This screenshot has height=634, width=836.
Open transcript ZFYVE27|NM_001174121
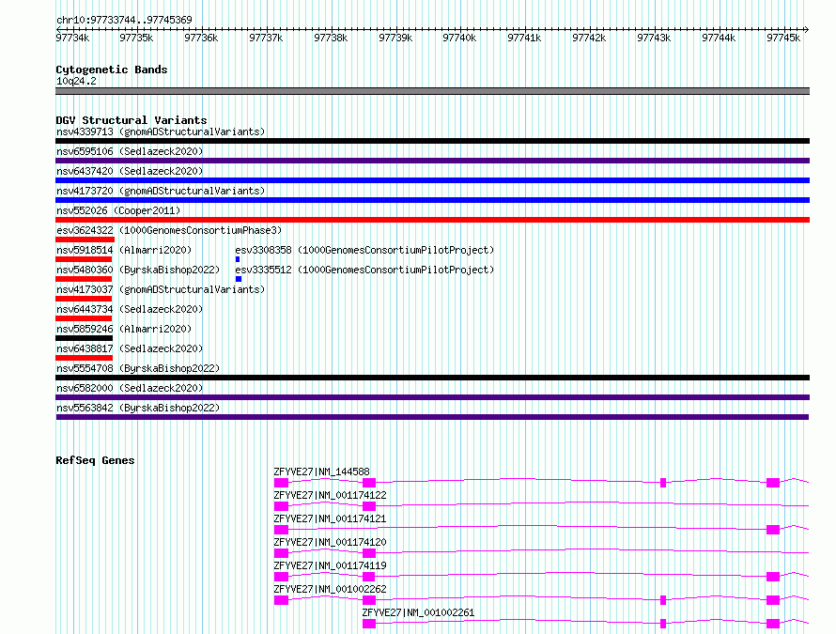[x=330, y=518]
